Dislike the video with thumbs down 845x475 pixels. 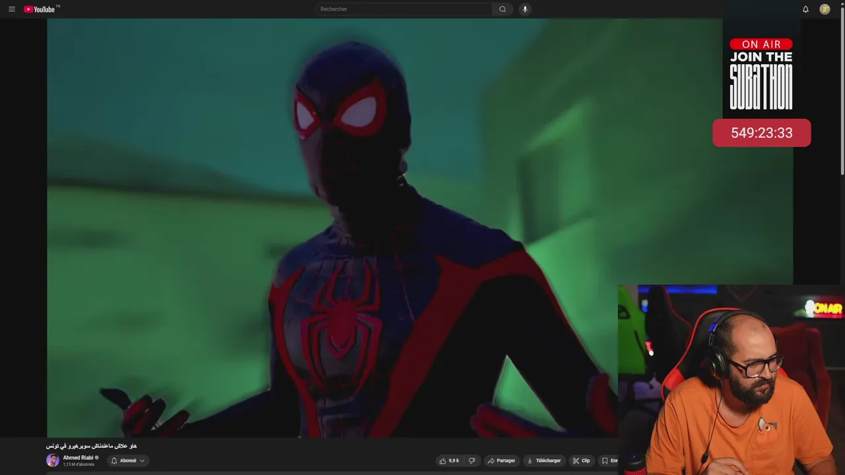(x=471, y=460)
